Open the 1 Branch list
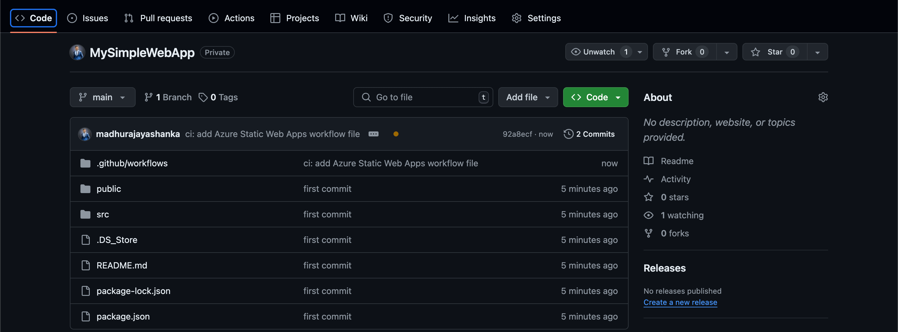Screen dimensions: 898x332 coord(168,97)
